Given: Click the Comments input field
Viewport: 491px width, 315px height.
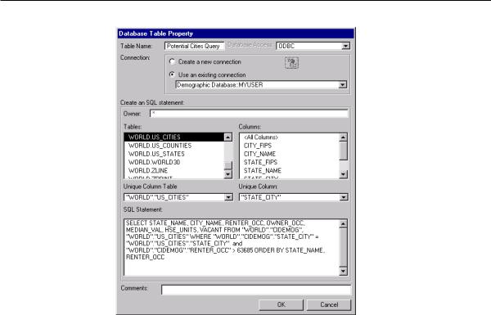Looking at the screenshot, I should (x=256, y=290).
